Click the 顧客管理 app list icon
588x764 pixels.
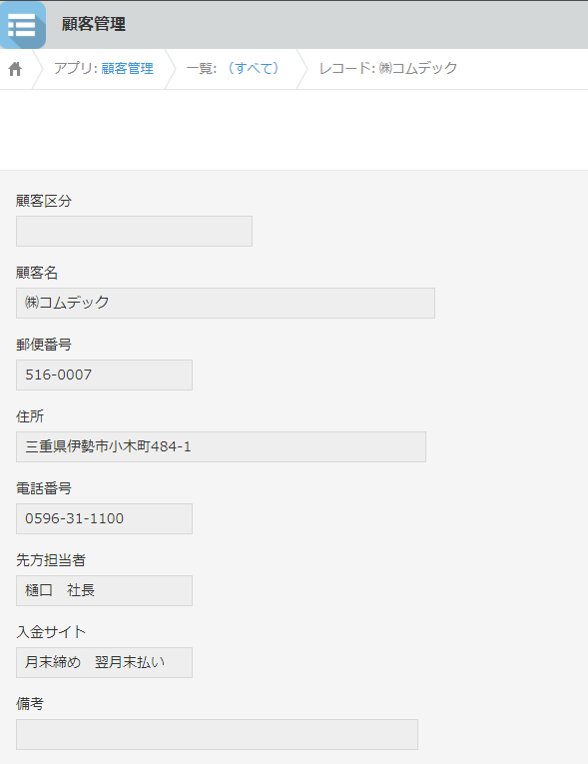(23, 25)
